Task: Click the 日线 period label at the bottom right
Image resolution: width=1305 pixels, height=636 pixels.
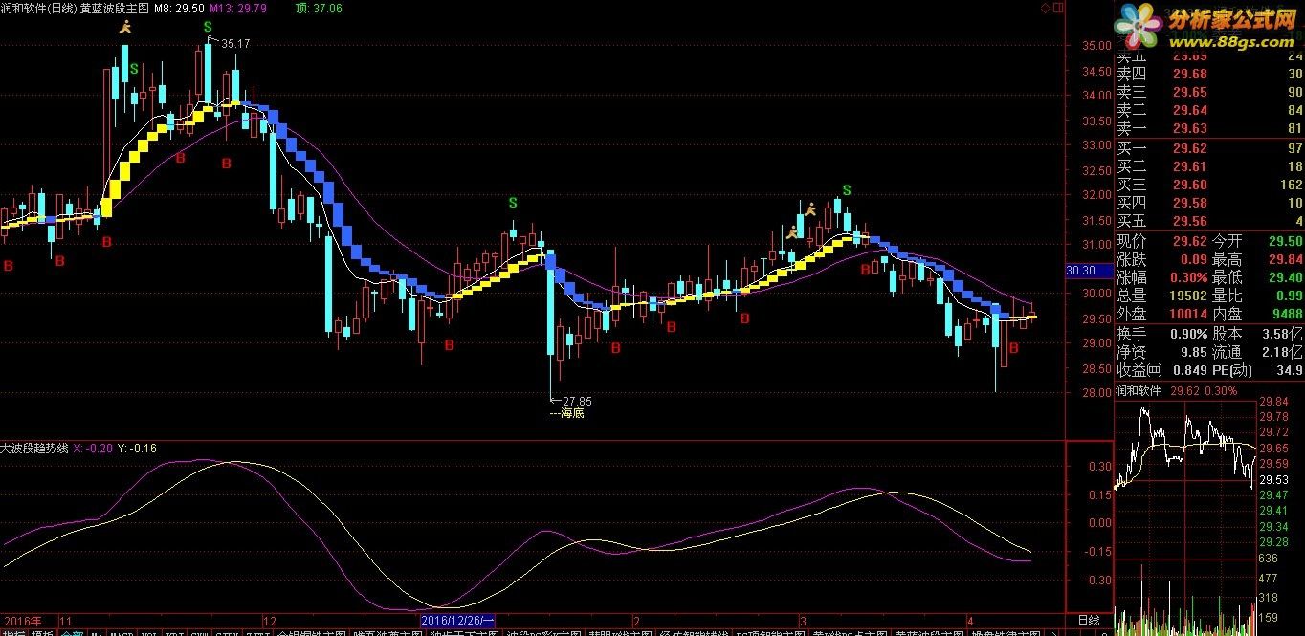Action: (x=1088, y=621)
